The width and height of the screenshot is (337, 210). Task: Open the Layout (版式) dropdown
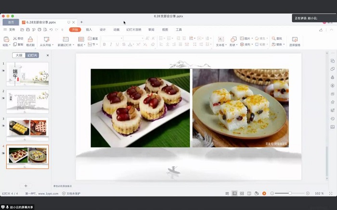pyautogui.click(x=81, y=45)
